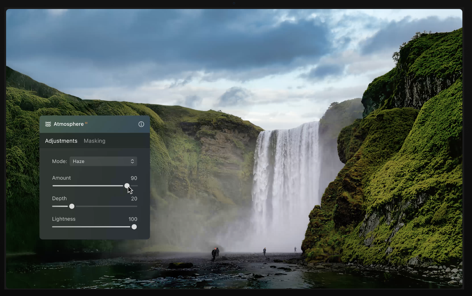
Task: Click the Depth value 20
Action: 134,199
